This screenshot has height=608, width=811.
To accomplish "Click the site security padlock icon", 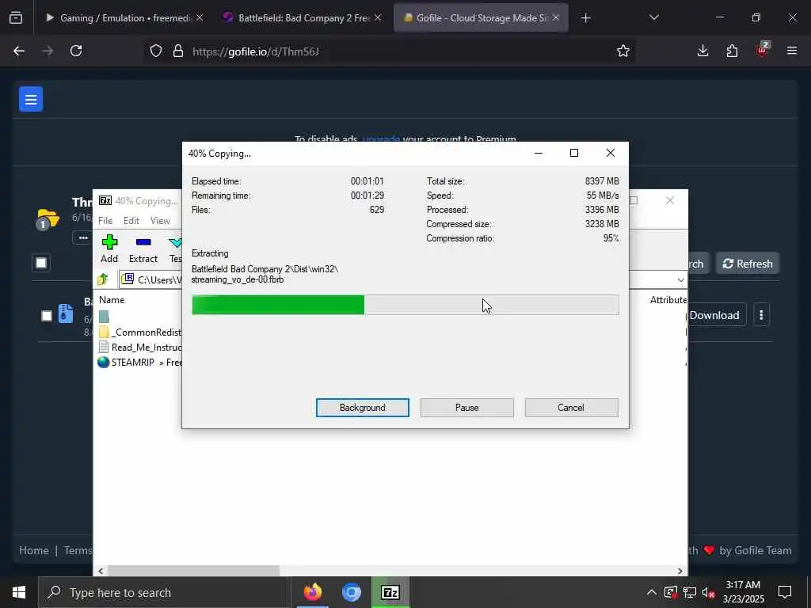I will [x=178, y=51].
